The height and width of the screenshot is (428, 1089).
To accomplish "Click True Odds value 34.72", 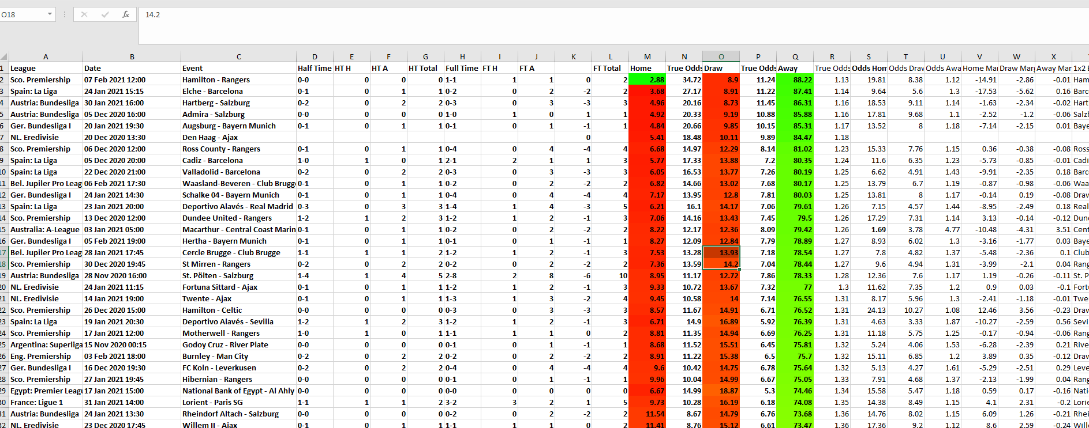I will point(684,79).
